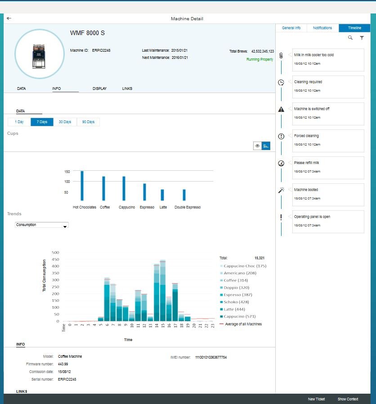Switch to Notifications tab

pos(322,28)
